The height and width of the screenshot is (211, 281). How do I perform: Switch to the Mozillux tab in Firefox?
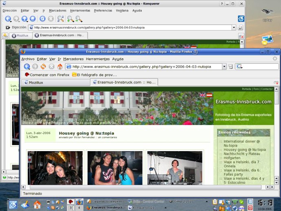click(x=55, y=82)
